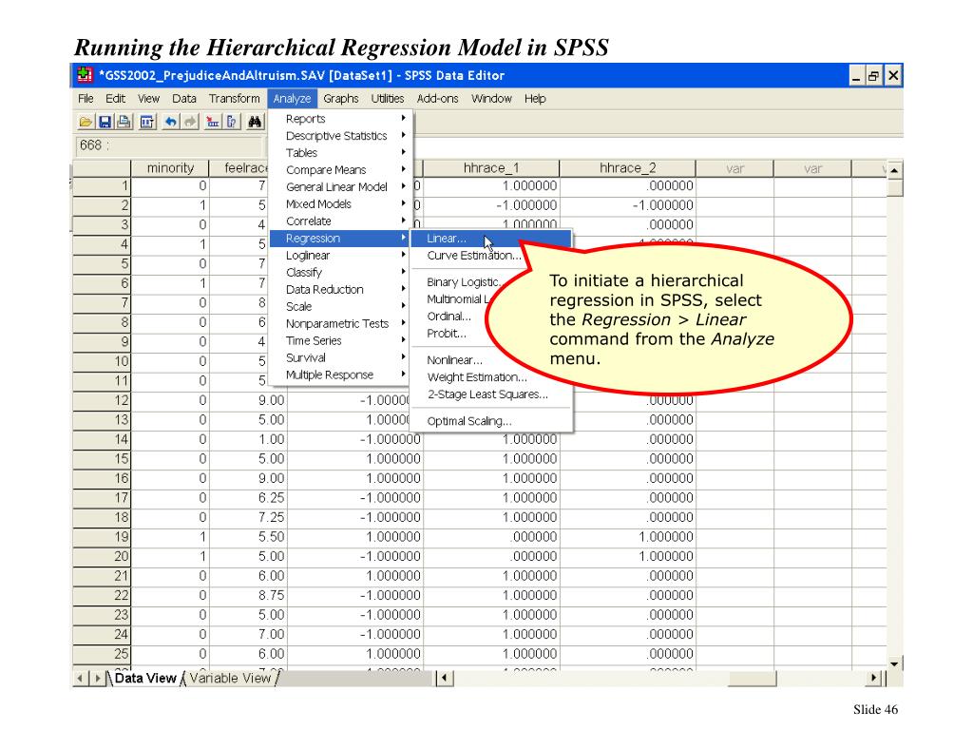Open the Graphs menu
The image size is (973, 730).
[x=340, y=99]
